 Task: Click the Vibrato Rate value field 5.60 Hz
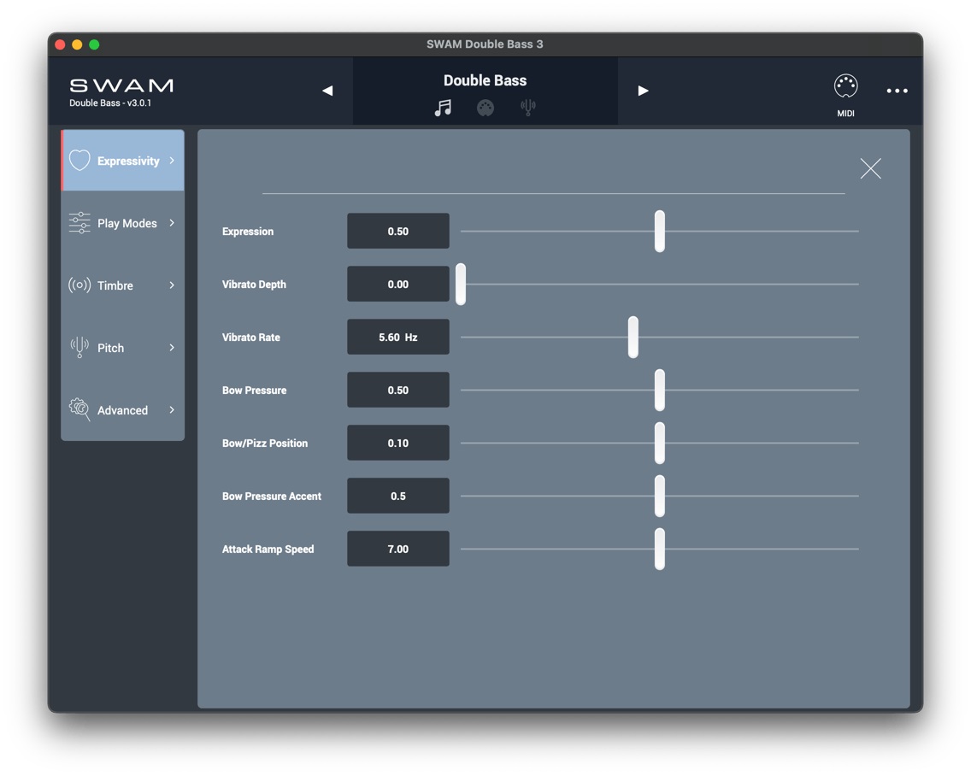pyautogui.click(x=398, y=337)
